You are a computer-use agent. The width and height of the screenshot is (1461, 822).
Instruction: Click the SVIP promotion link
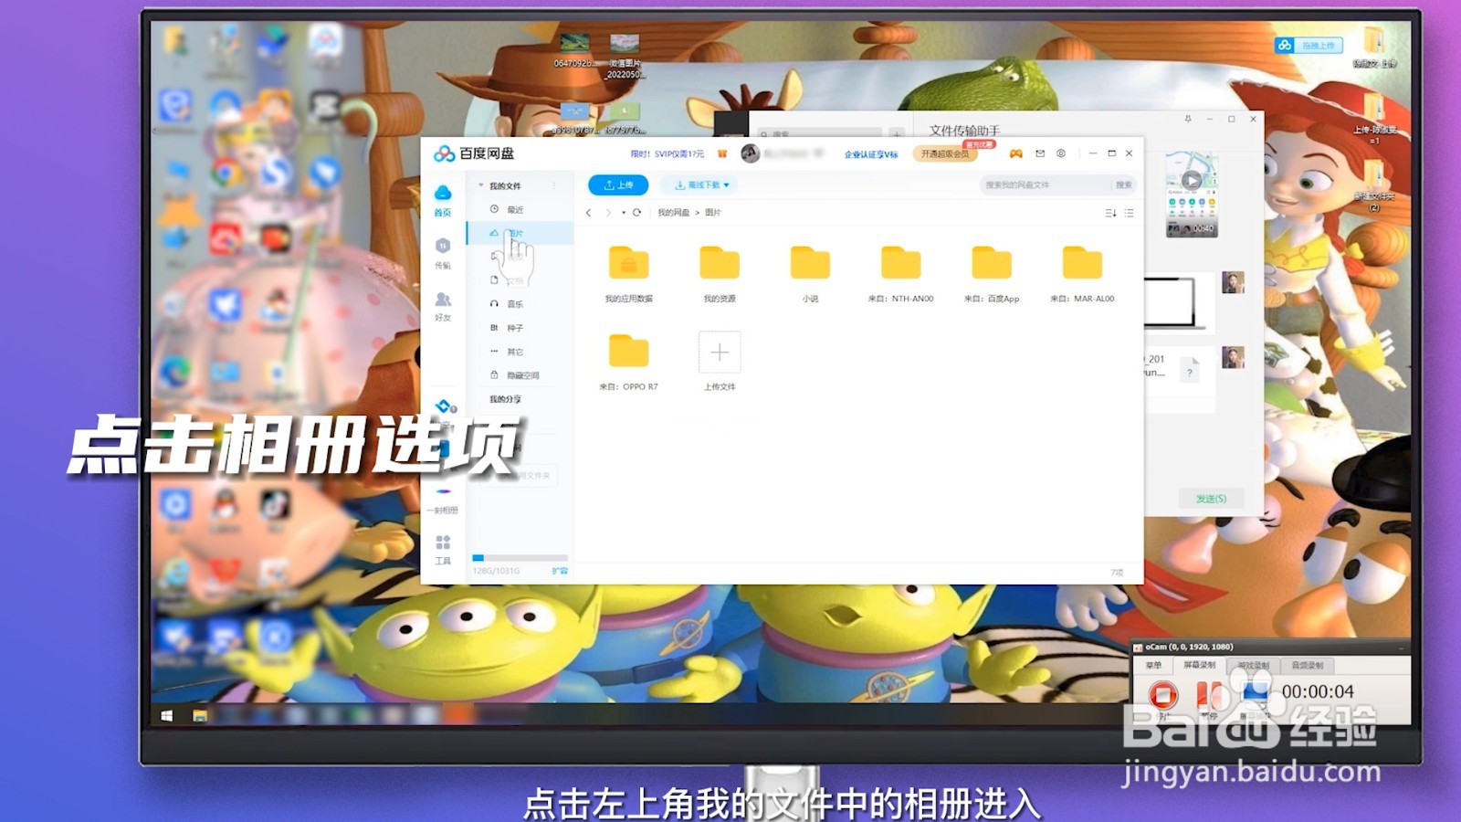(667, 154)
